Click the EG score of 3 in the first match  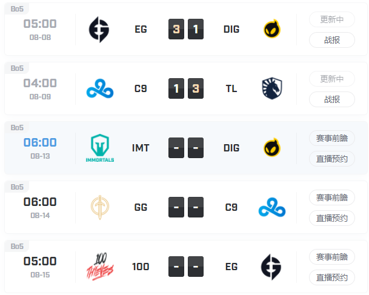tap(176, 29)
